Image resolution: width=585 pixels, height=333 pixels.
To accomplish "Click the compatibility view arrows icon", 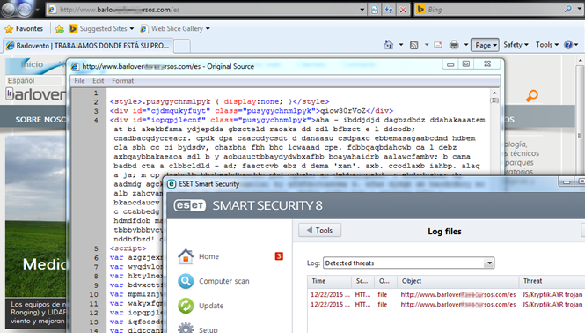I will pos(389,10).
